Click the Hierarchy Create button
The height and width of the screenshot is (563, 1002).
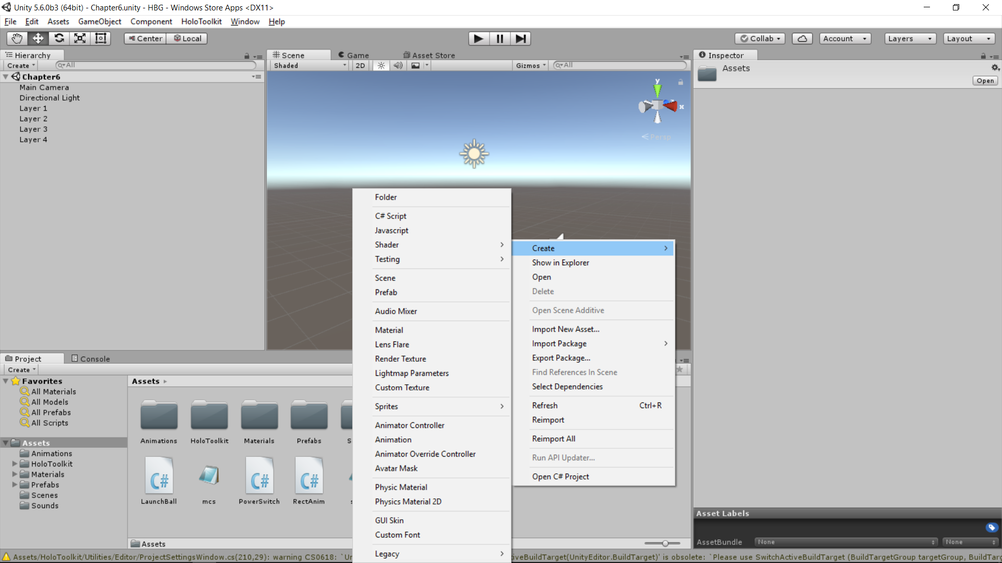click(21, 66)
